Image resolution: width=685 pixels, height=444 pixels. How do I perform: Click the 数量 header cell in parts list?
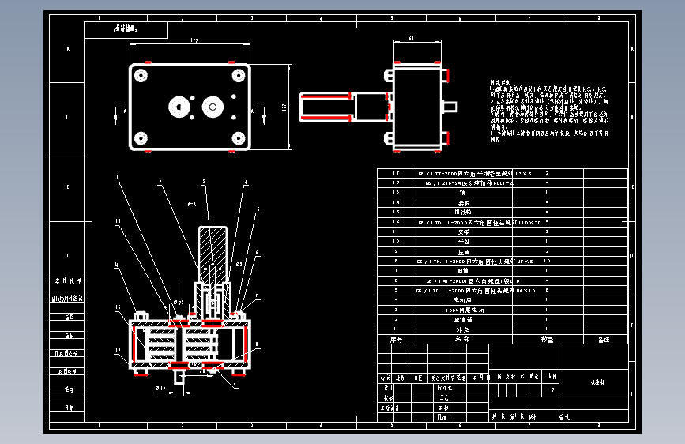(548, 340)
